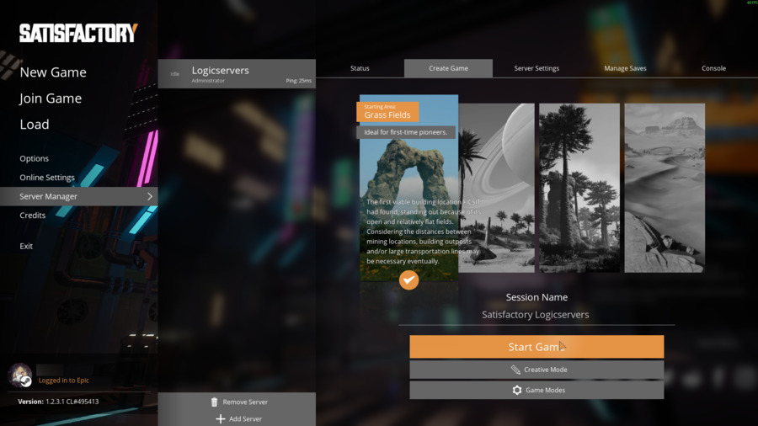Screen dimensions: 758x426
Task: View the Credits
Action: click(32, 216)
